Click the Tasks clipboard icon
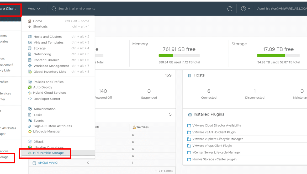Screen dimensions: 307x174 pyautogui.click(x=30, y=115)
